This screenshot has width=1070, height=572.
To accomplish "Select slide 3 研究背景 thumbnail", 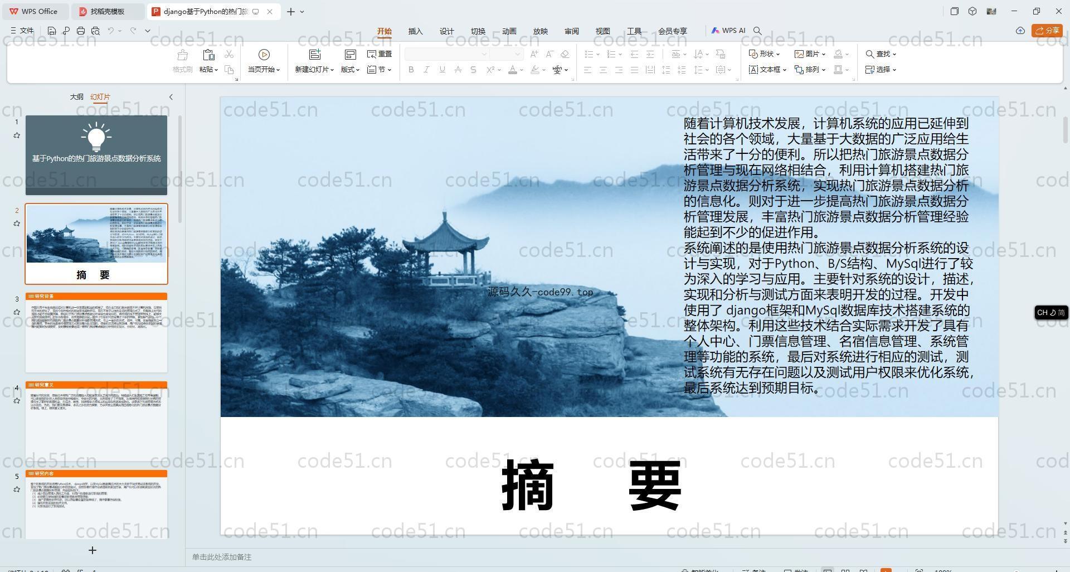I will 96,332.
